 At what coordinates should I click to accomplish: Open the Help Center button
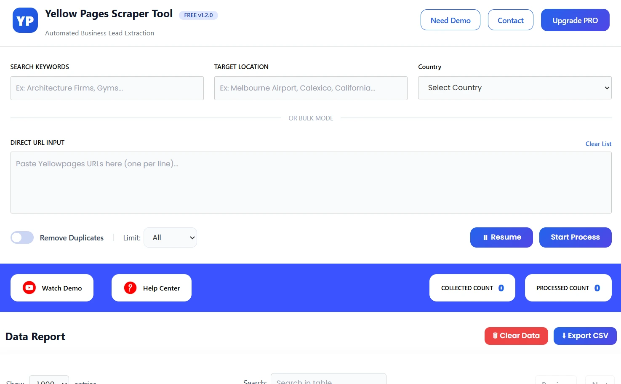click(x=152, y=288)
